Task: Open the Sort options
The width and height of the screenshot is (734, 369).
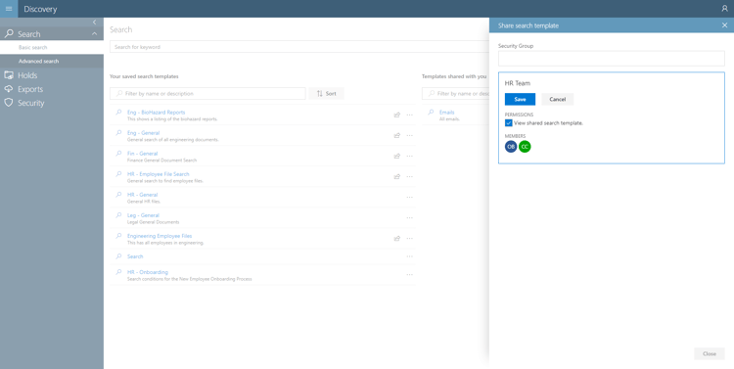Action: [326, 94]
